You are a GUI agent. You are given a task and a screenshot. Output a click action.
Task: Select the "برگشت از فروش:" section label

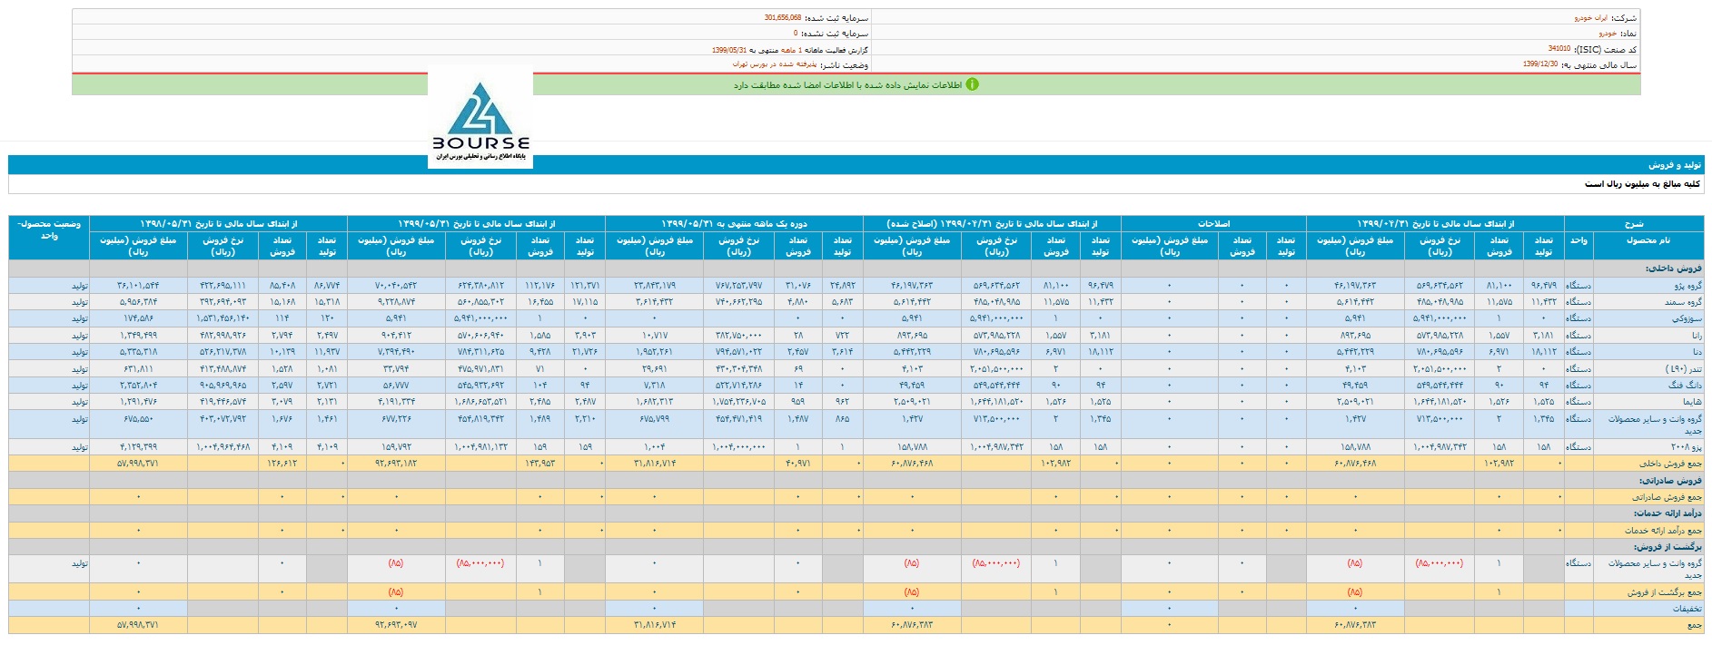(1668, 547)
